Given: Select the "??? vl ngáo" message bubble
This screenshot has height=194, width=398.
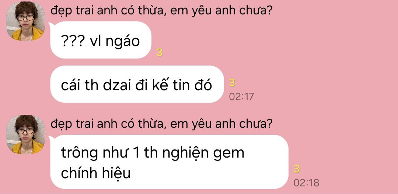Looking at the screenshot, I should (x=101, y=40).
